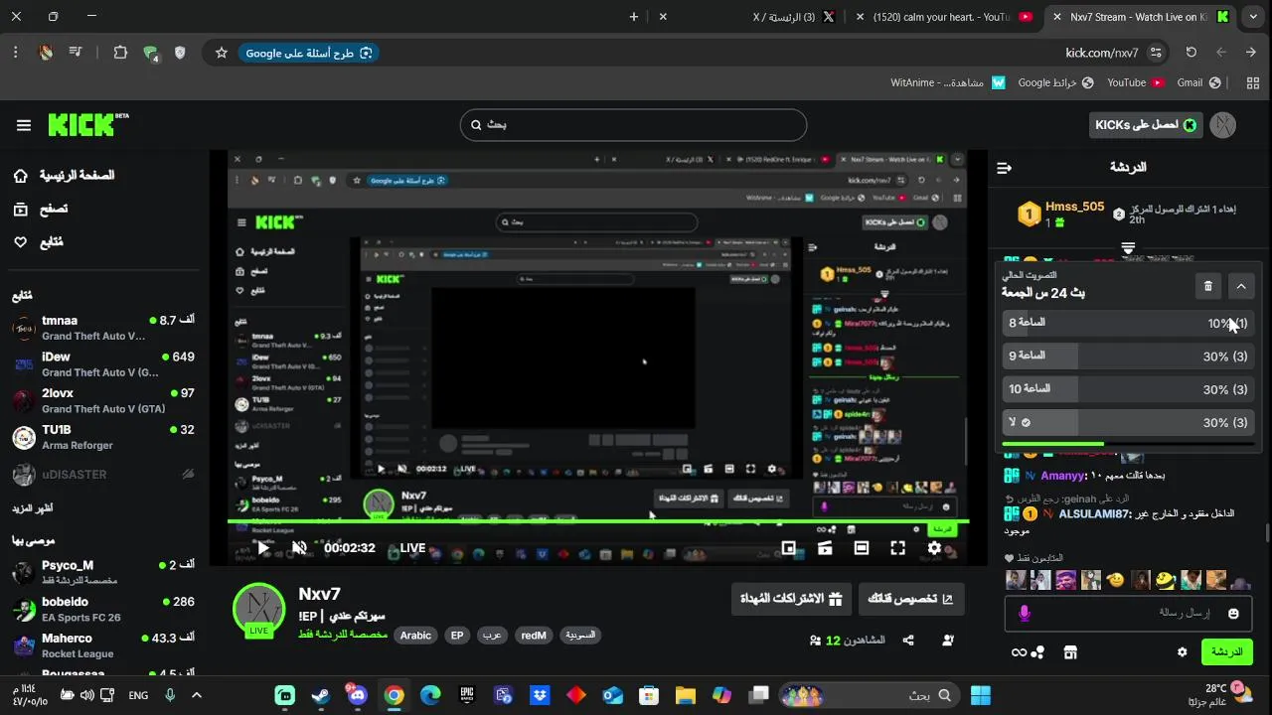Open chat settings gear icon

[1182, 652]
